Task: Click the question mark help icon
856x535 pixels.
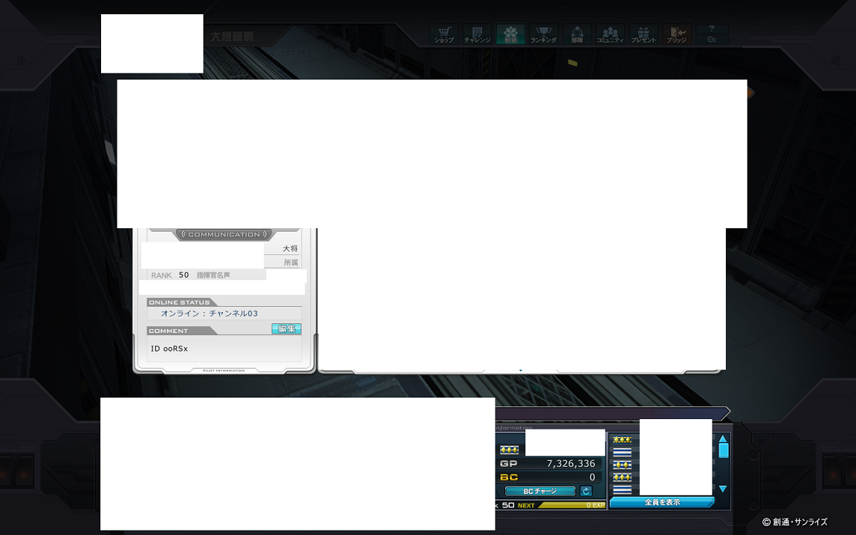Action: click(711, 28)
